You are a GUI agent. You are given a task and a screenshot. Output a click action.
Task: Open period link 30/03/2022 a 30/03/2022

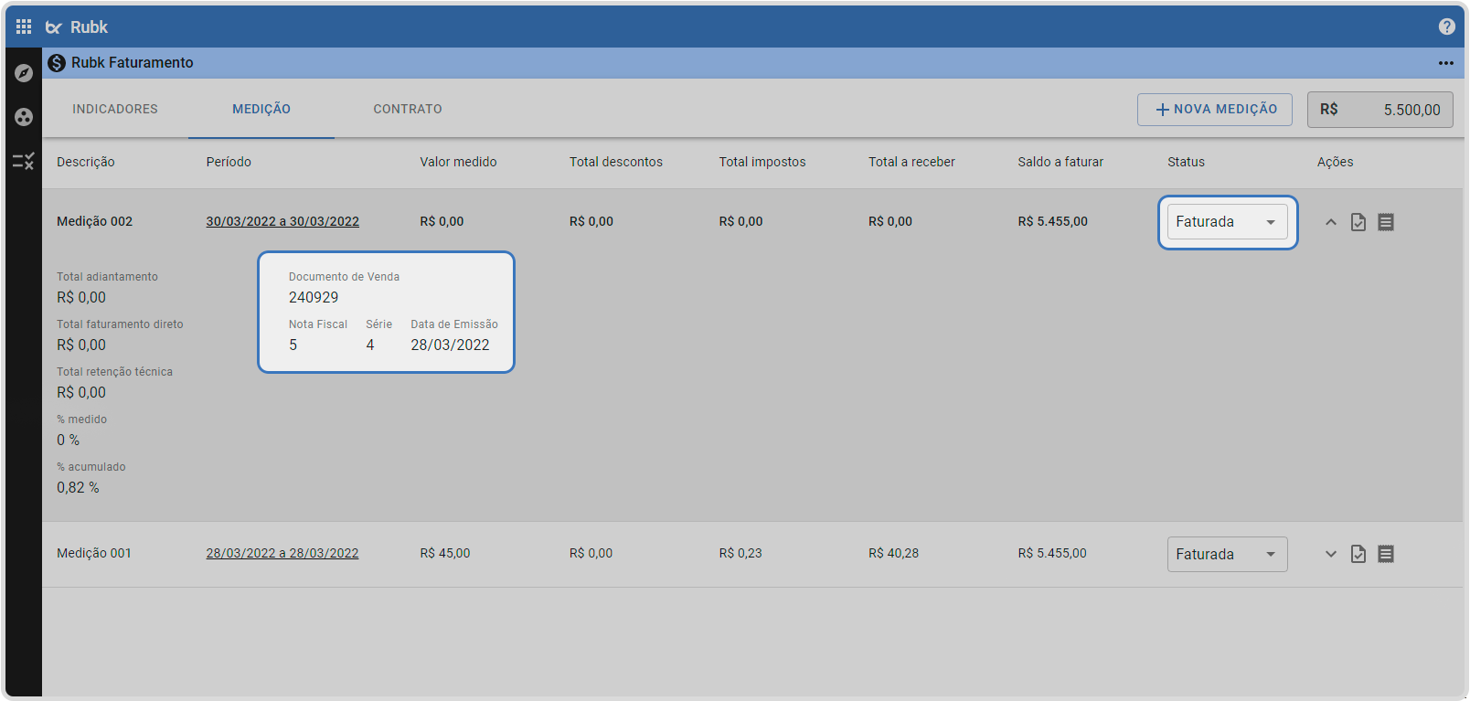(x=282, y=221)
